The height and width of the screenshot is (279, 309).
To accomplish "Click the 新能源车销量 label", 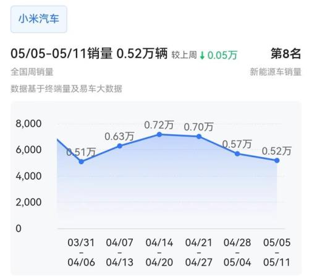I will [276, 72].
